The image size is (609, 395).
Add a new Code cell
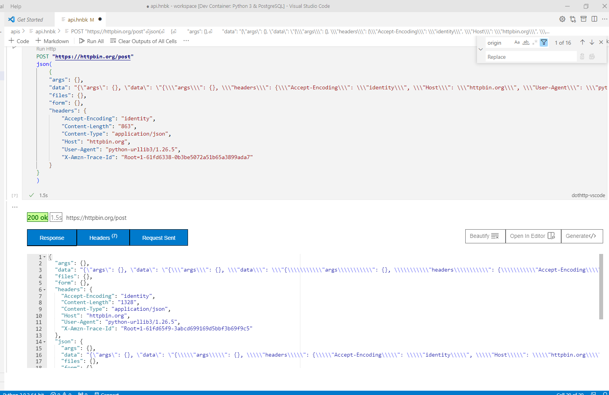19,41
